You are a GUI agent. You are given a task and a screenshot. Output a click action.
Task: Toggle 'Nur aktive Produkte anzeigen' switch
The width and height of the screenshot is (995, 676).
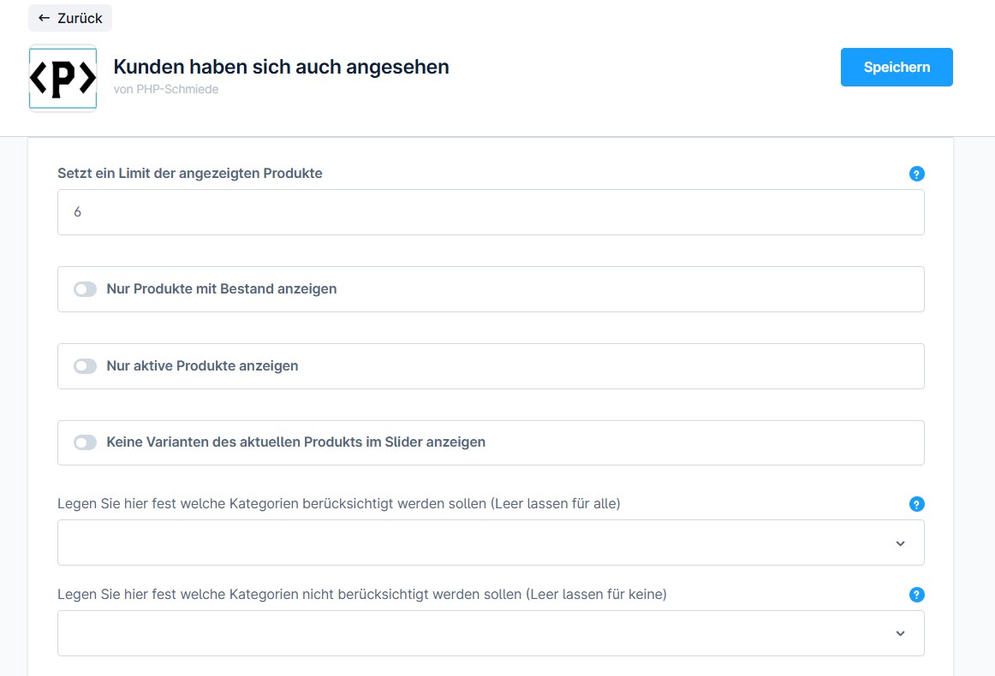[85, 366]
